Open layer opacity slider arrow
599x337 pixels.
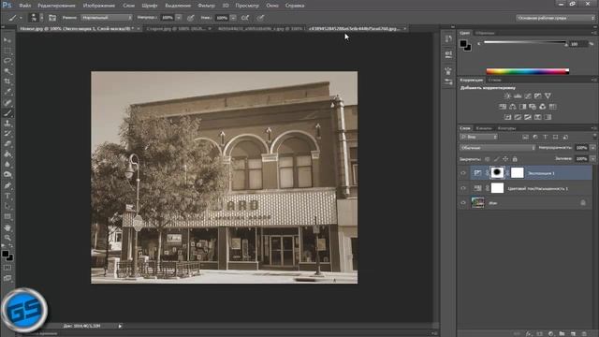592,148
